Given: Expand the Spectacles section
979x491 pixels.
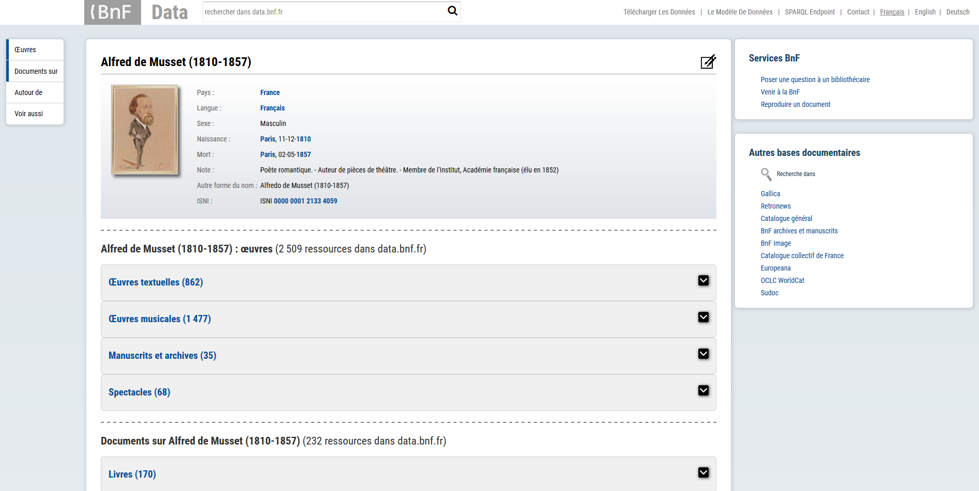Looking at the screenshot, I should tap(703, 390).
